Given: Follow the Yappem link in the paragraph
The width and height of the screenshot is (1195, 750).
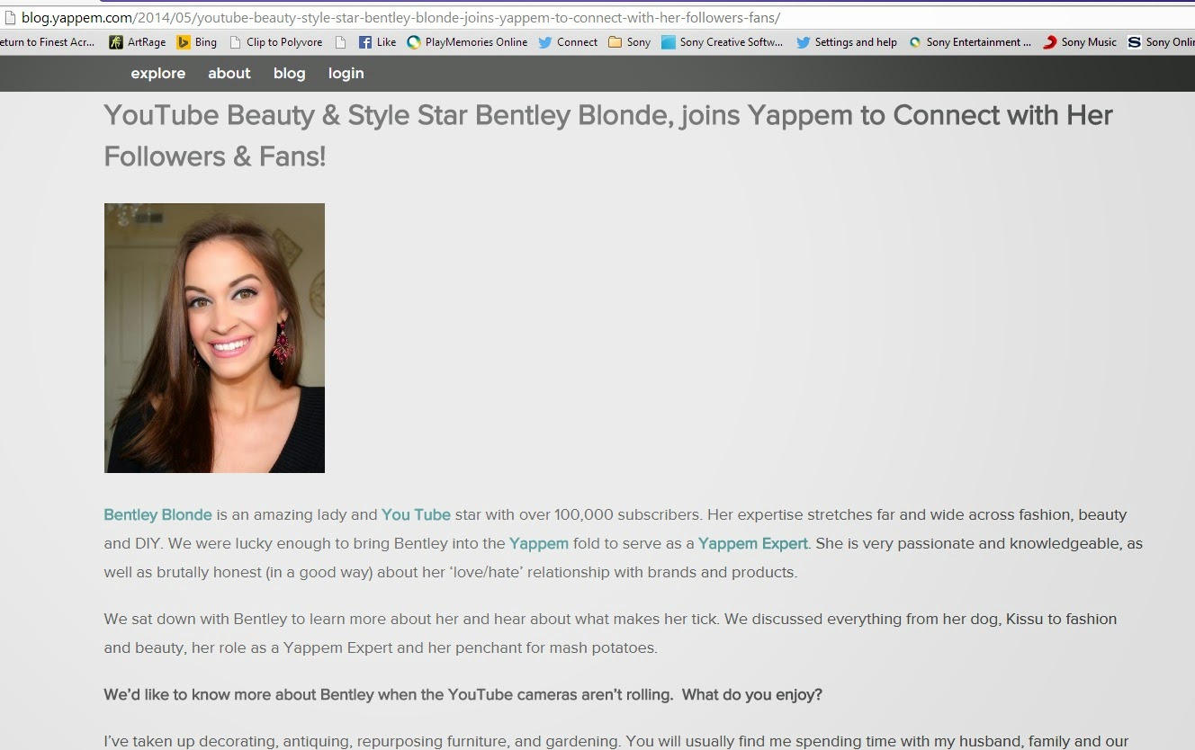Looking at the screenshot, I should point(539,543).
